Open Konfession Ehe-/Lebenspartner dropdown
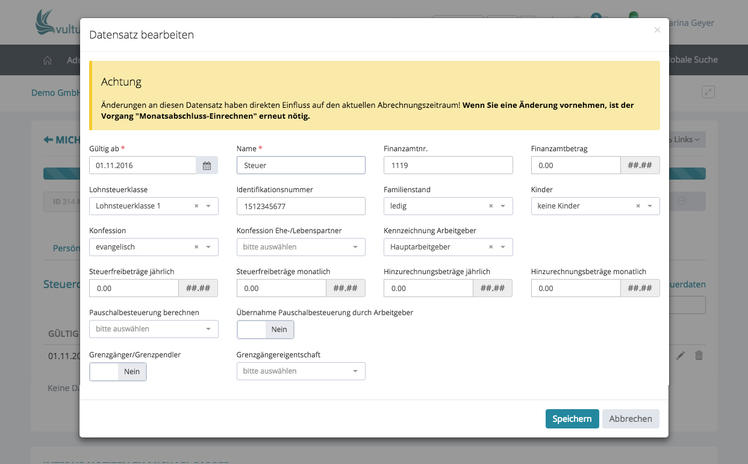This screenshot has width=748, height=464. (x=301, y=247)
